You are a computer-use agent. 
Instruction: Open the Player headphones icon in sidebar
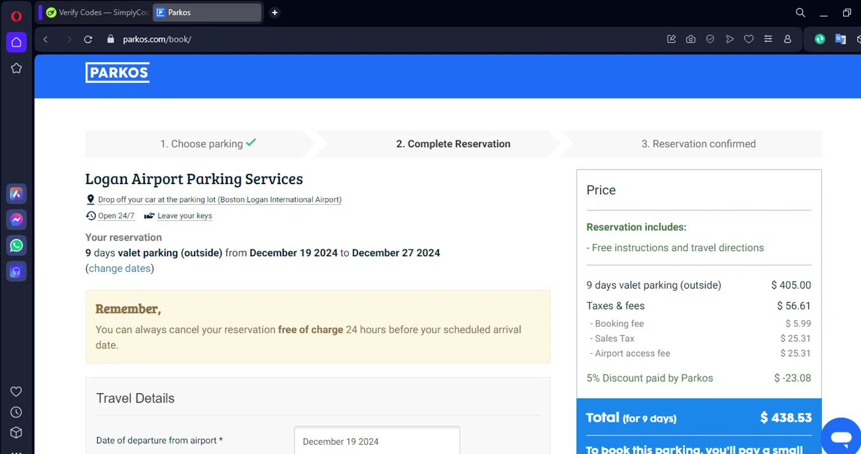pos(16,271)
